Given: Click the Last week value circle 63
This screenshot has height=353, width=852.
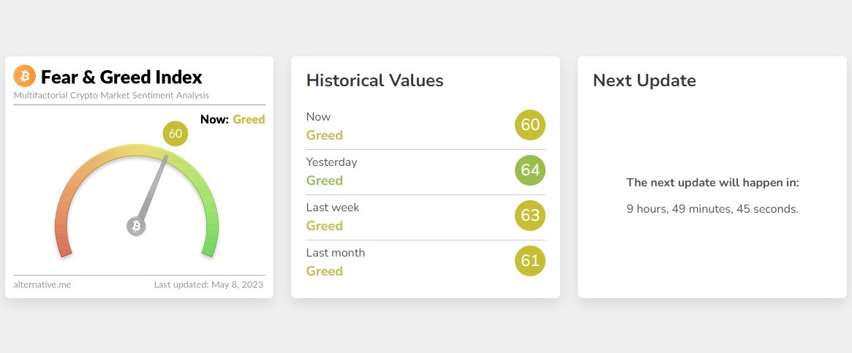Looking at the screenshot, I should [x=530, y=216].
